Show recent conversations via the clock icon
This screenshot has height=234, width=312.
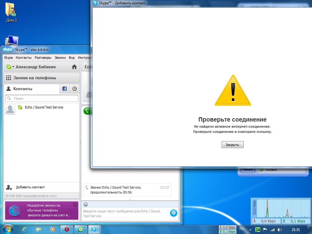75,89
